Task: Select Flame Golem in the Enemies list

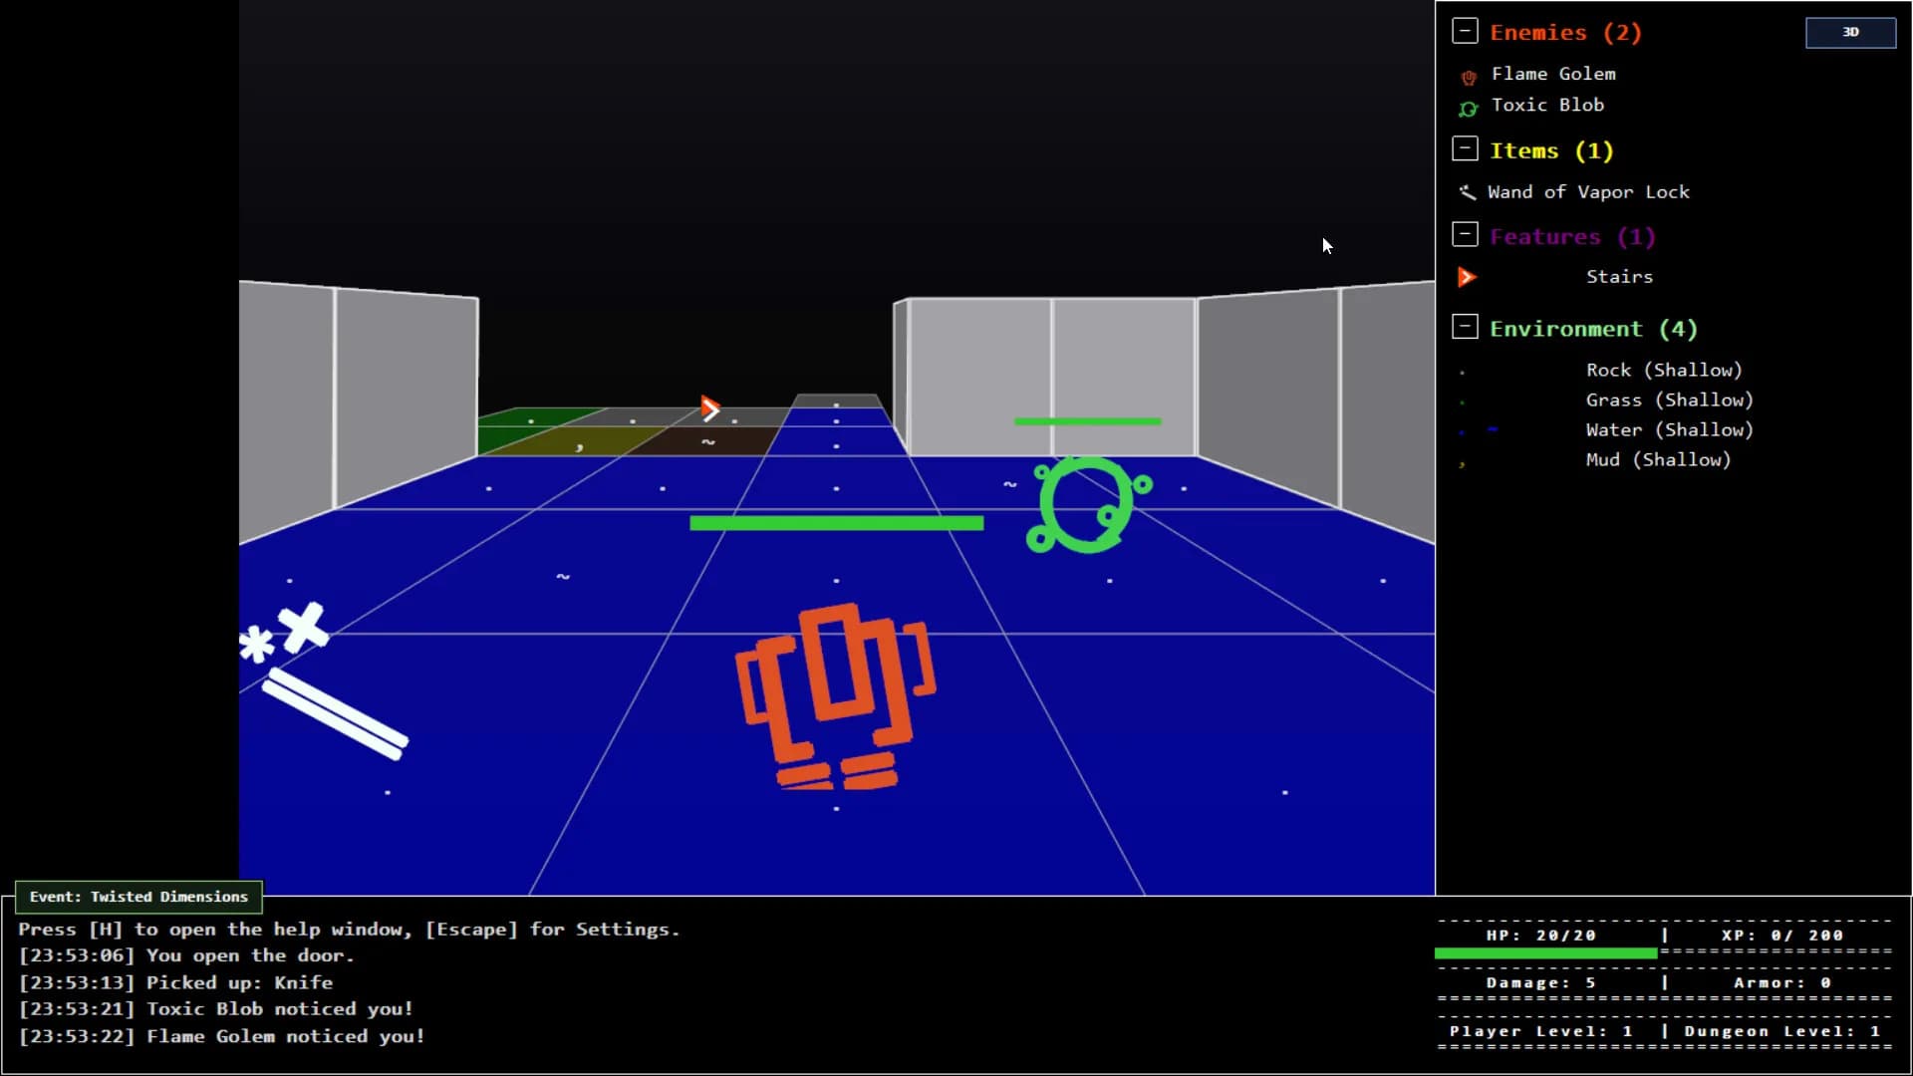Action: coord(1553,74)
